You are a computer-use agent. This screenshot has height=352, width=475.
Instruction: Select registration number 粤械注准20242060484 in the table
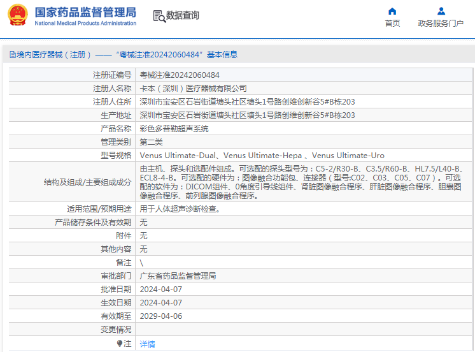tap(180, 75)
